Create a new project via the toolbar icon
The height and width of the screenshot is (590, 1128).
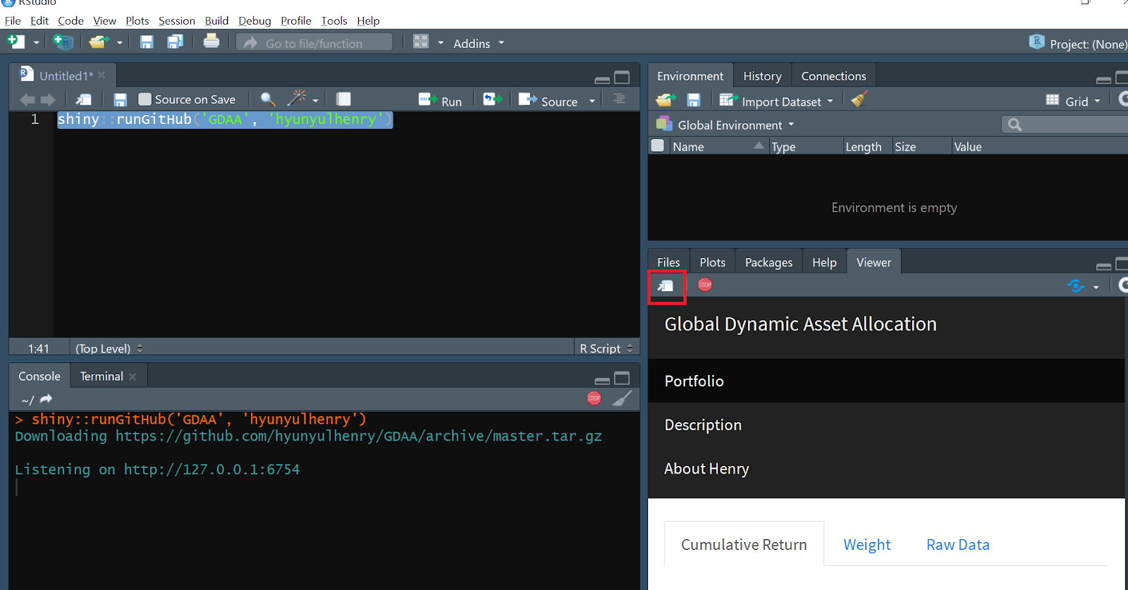pyautogui.click(x=63, y=42)
